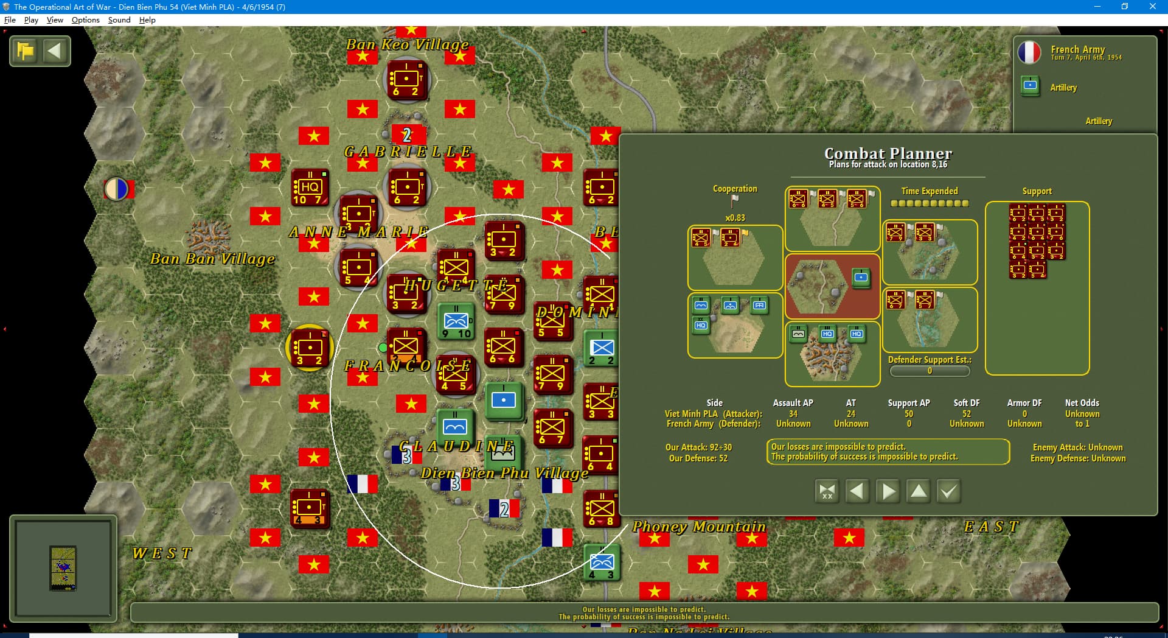Select infantry 4-5 at Francoise
The image size is (1168, 638).
click(x=455, y=375)
